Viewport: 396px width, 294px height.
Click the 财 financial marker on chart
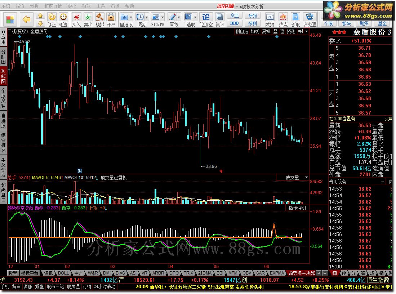tap(80, 171)
